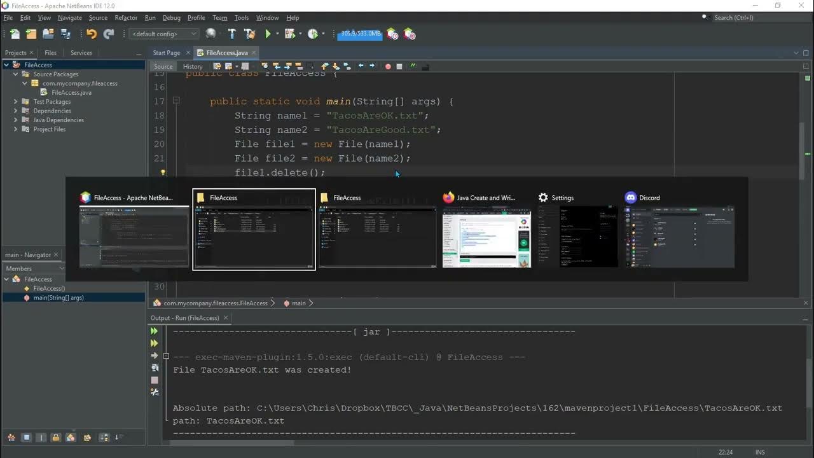Screen dimensions: 814x458
Task: Click the Debug Project toolbar icon
Action: 289,34
